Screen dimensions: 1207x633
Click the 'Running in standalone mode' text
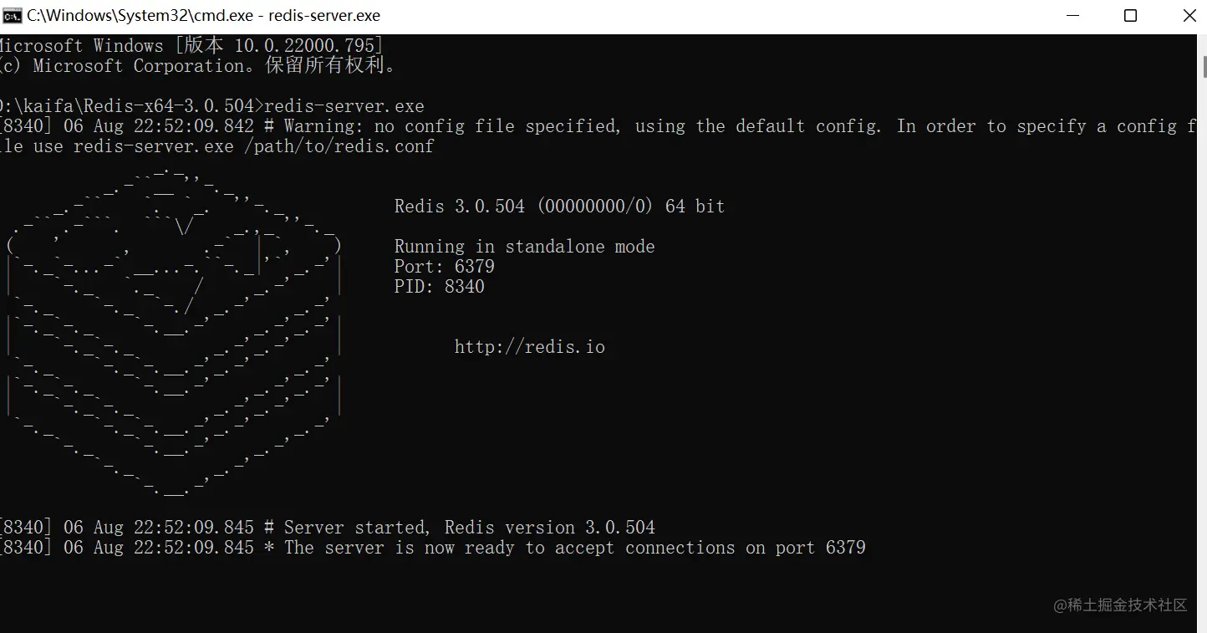point(524,247)
